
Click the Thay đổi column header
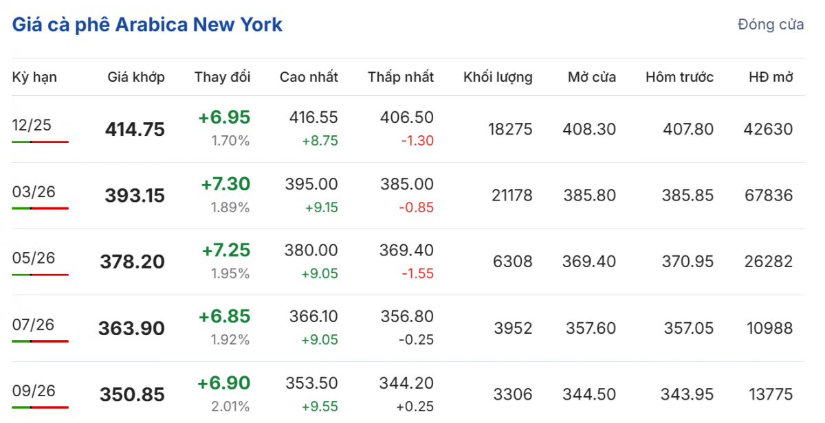click(222, 77)
